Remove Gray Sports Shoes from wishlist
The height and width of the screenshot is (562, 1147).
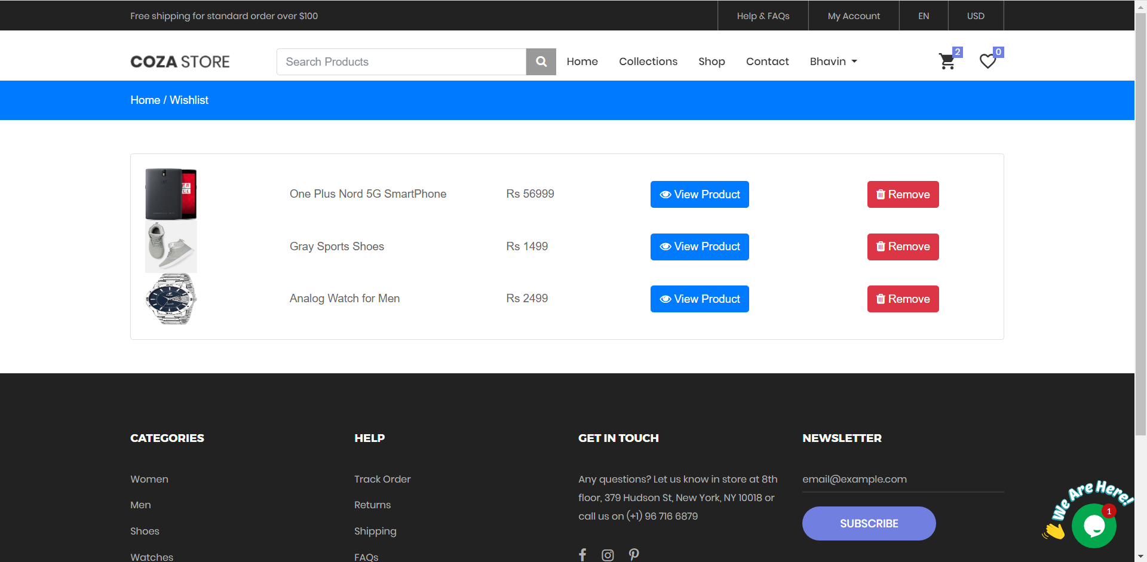(903, 247)
